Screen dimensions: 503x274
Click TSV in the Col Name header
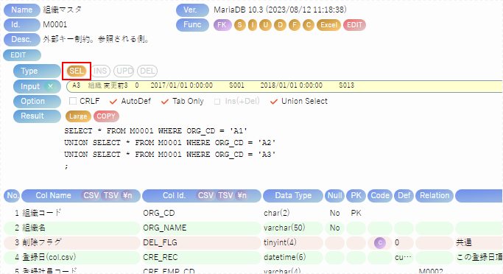click(111, 195)
